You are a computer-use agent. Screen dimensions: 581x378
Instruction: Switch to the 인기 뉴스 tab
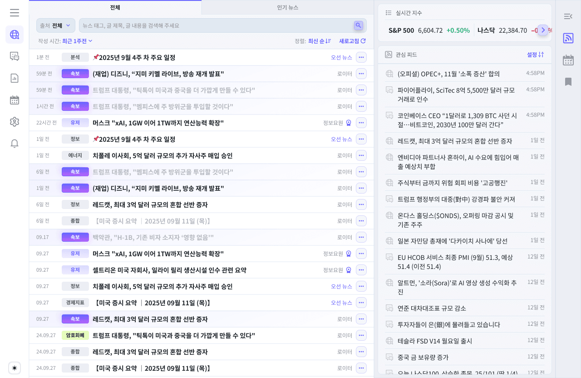tap(288, 7)
